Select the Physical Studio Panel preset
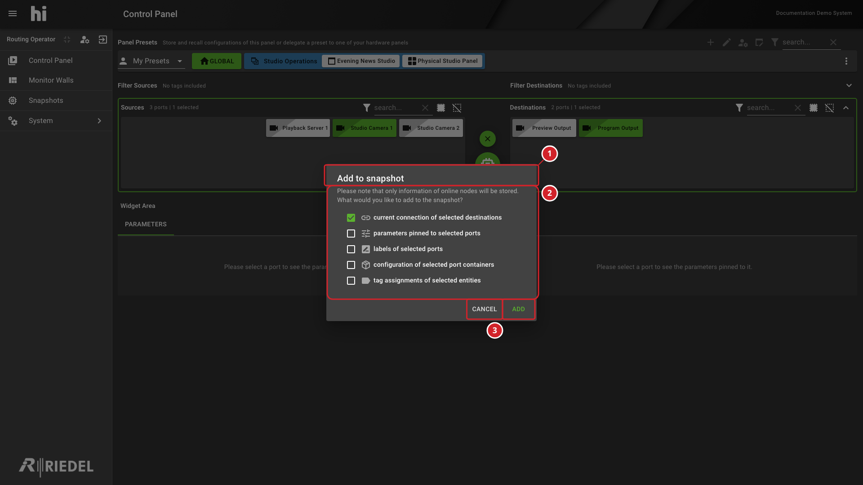This screenshot has width=863, height=485. 443,61
